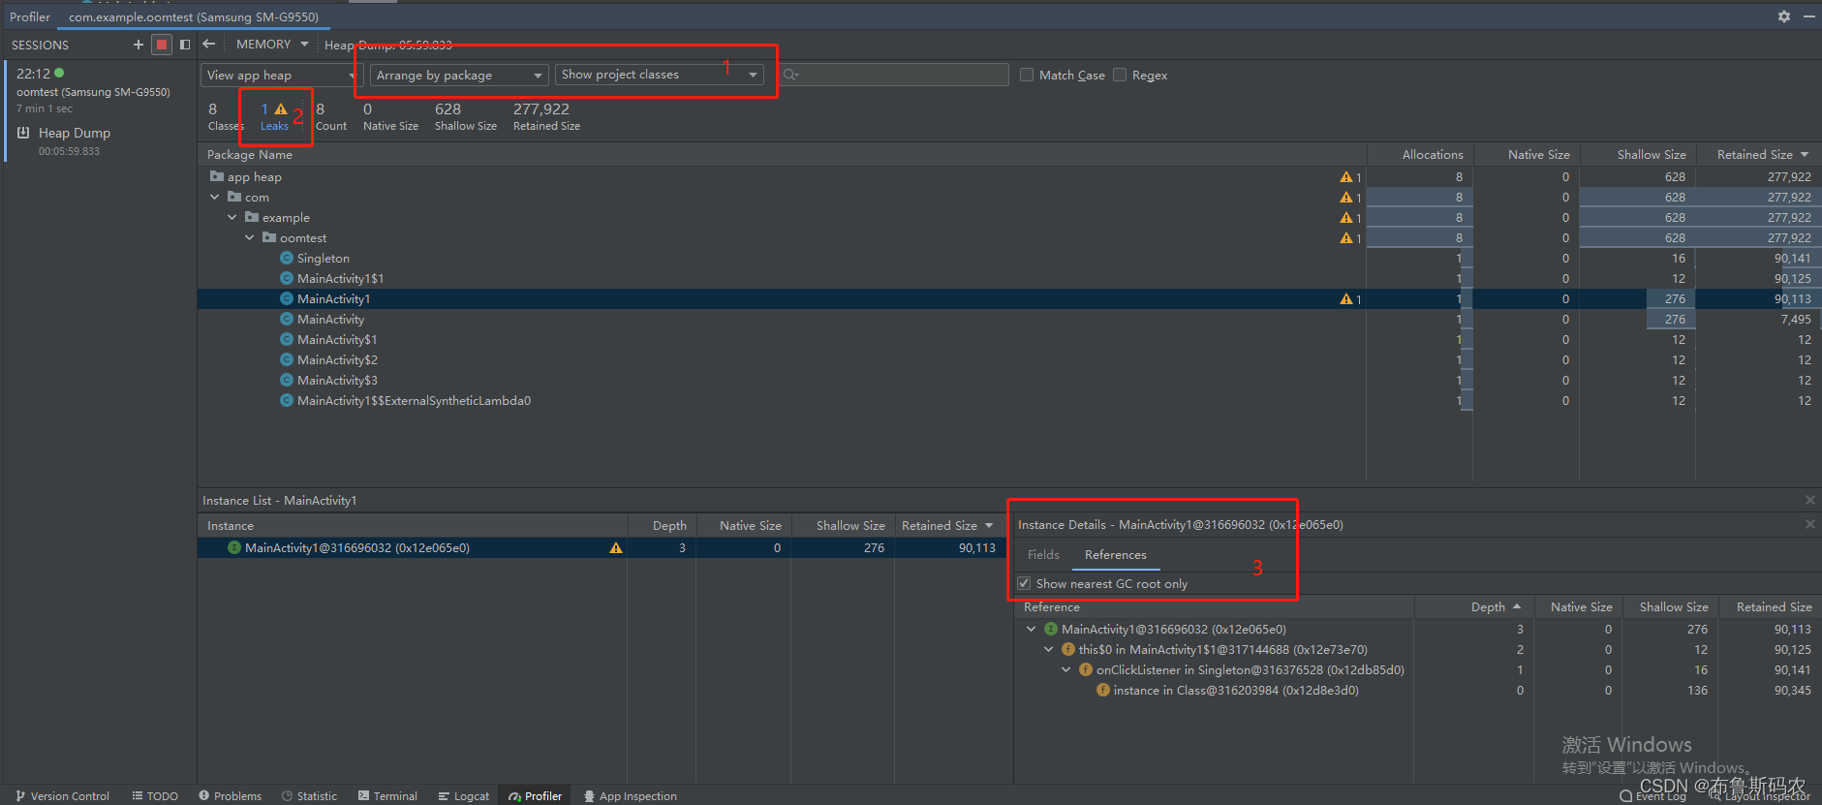Image resolution: width=1822 pixels, height=805 pixels.
Task: Collapse the example package node
Action: [232, 218]
